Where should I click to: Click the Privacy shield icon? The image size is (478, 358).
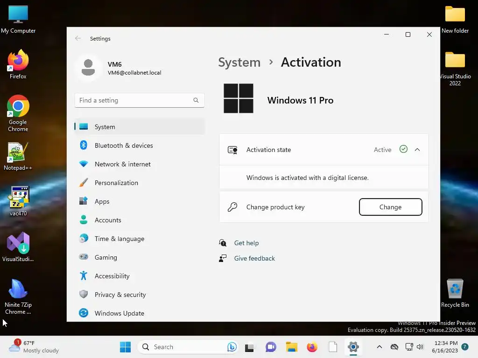[84, 294]
